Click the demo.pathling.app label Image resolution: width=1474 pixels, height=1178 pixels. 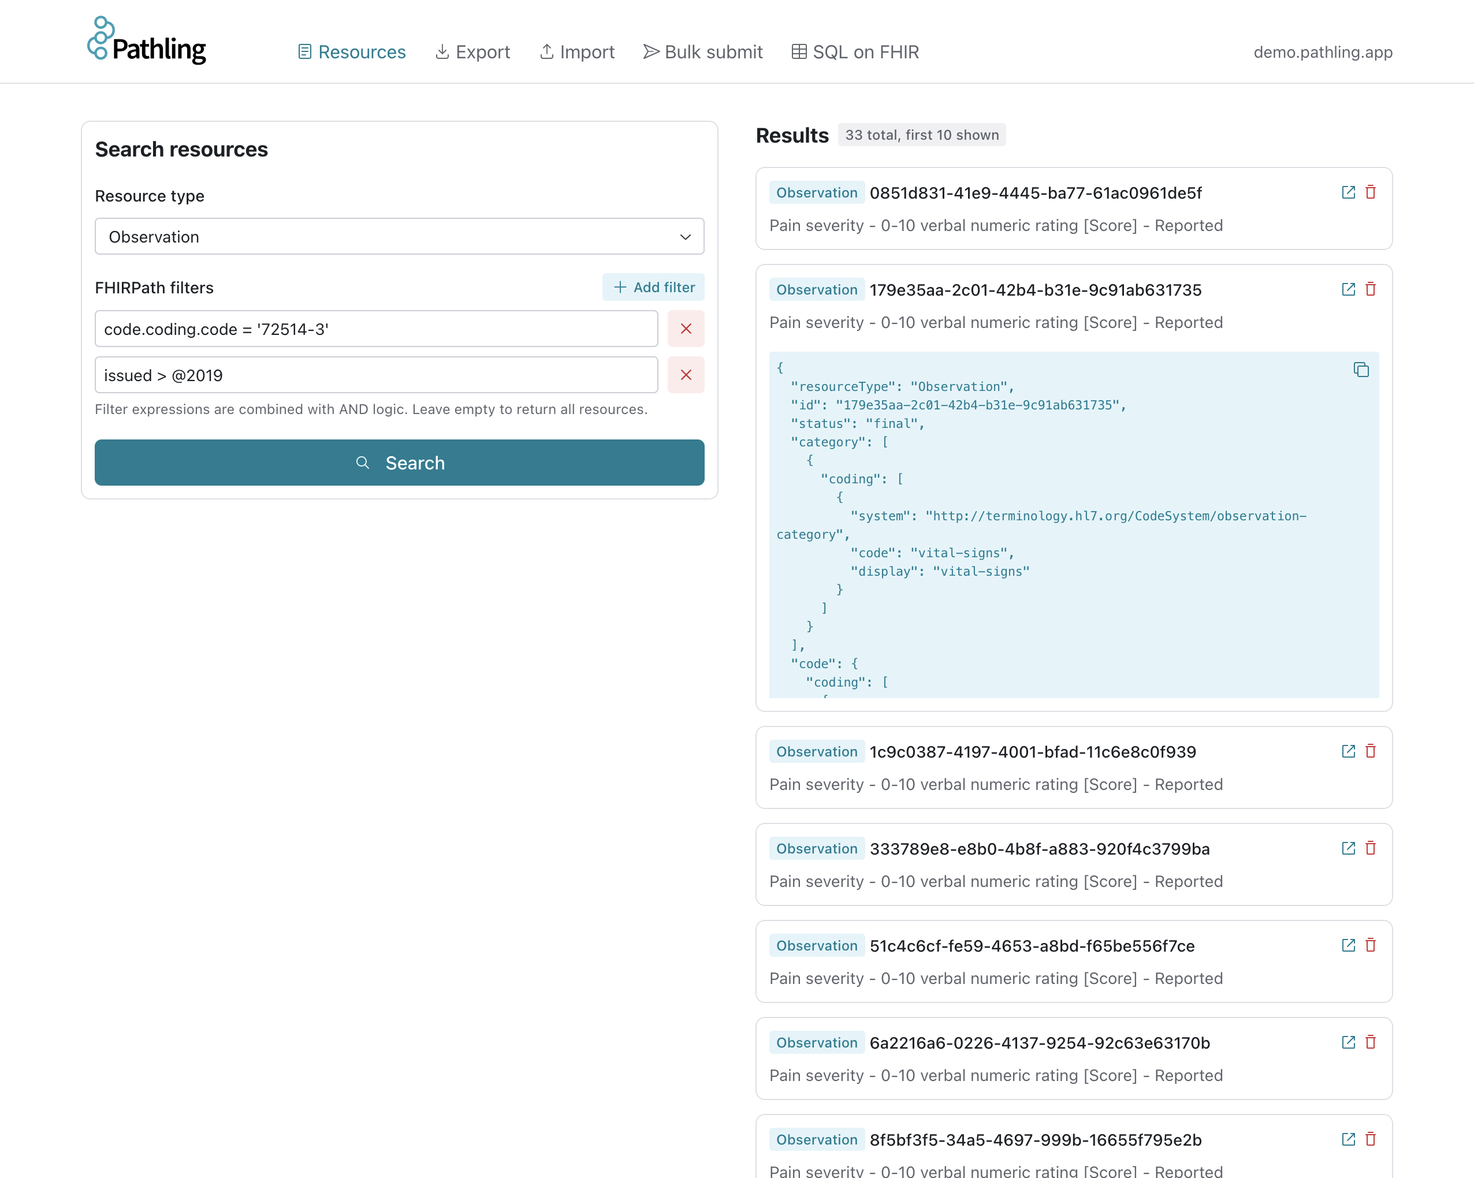[x=1322, y=51]
